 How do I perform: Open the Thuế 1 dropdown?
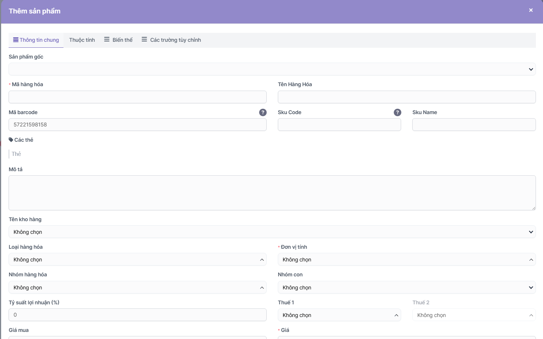[x=339, y=315]
